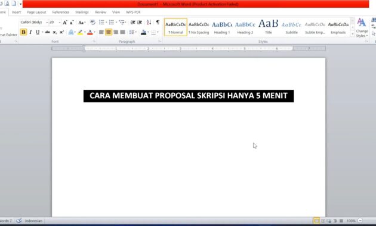Start a numbered list
The height and width of the screenshot is (226, 376).
click(x=112, y=22)
